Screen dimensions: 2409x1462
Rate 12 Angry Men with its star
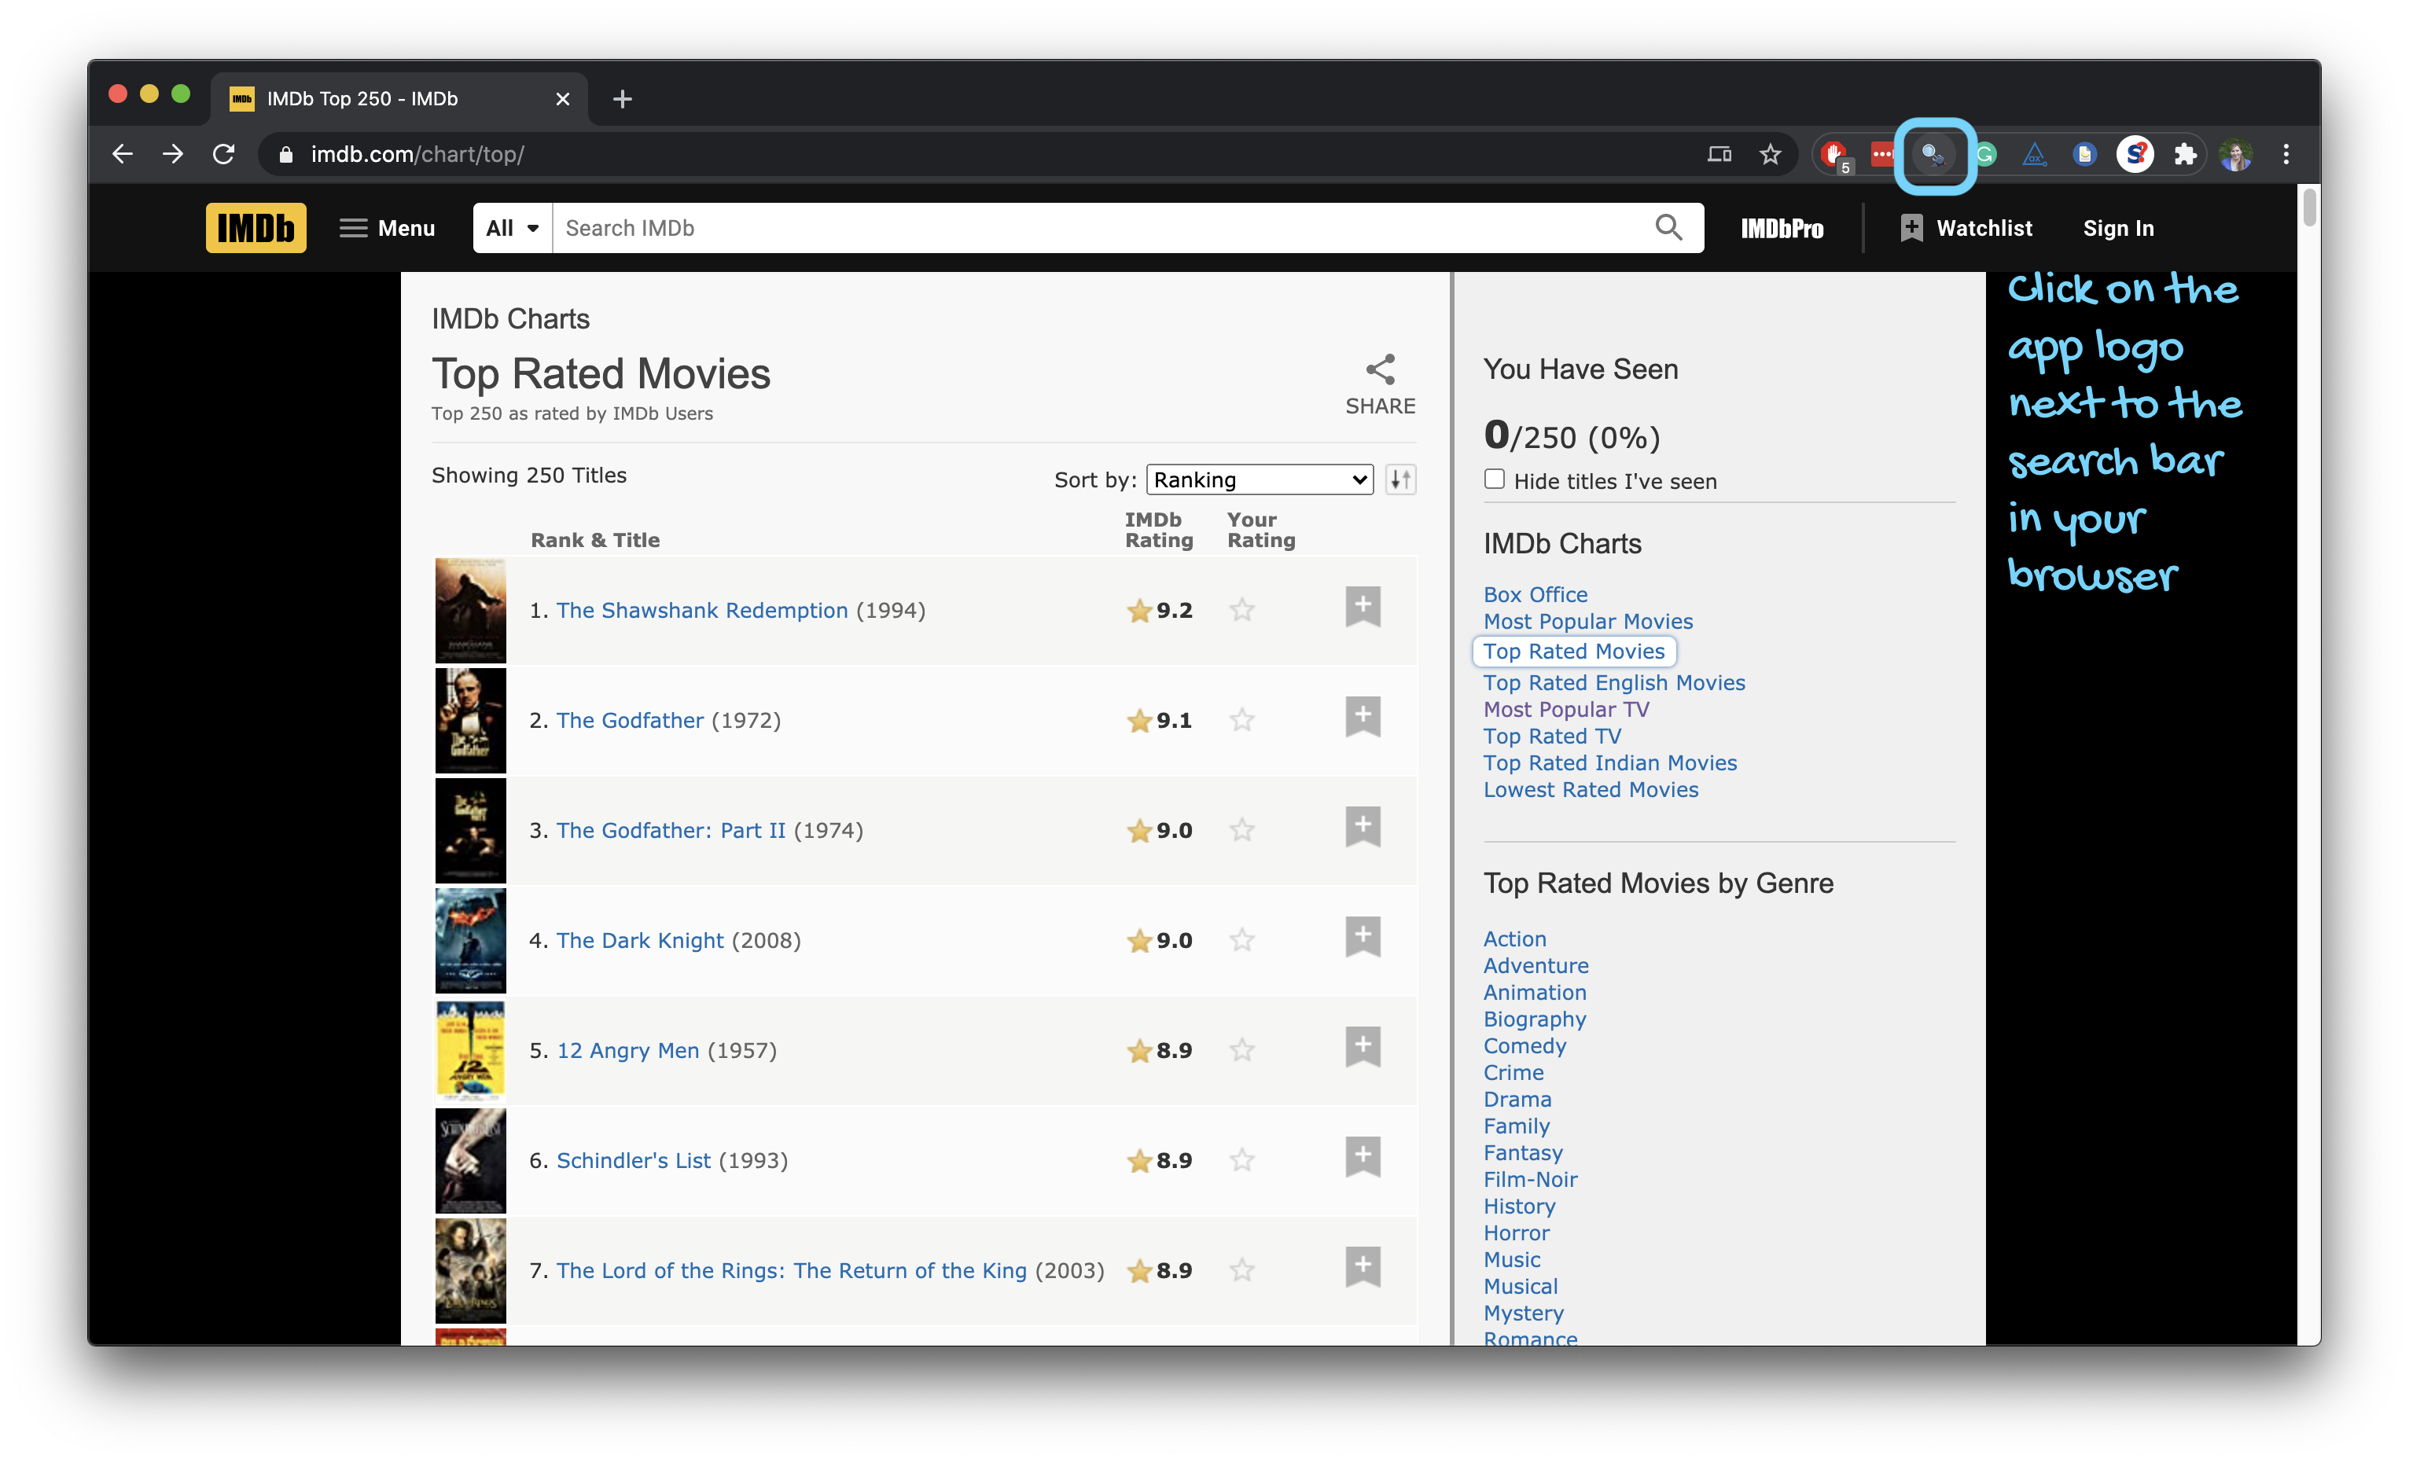(x=1241, y=1051)
